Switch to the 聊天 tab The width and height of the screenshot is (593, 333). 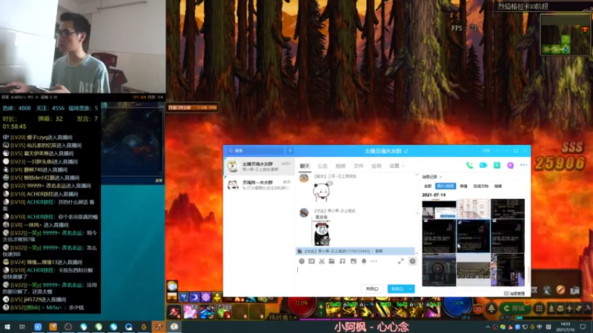click(x=305, y=166)
